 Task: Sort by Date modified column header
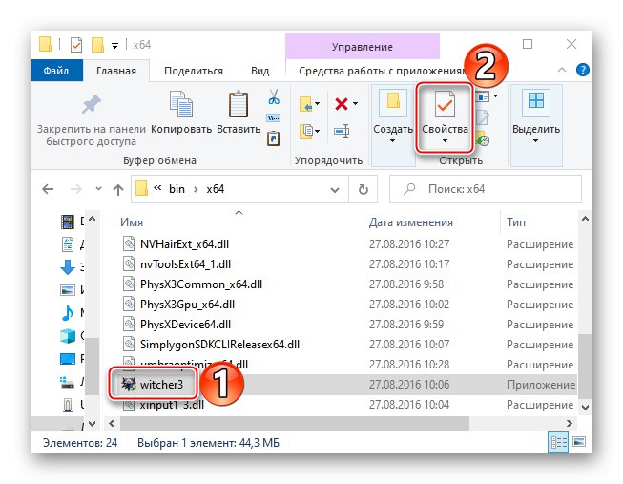(x=411, y=222)
